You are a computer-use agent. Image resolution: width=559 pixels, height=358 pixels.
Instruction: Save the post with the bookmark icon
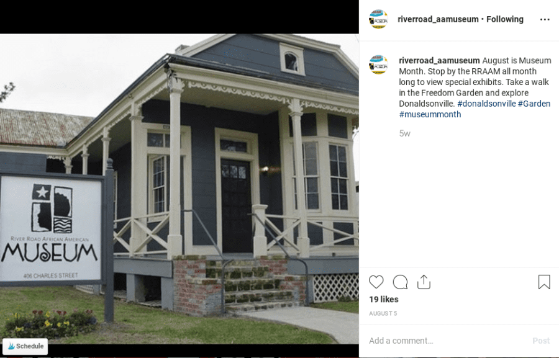(x=544, y=282)
